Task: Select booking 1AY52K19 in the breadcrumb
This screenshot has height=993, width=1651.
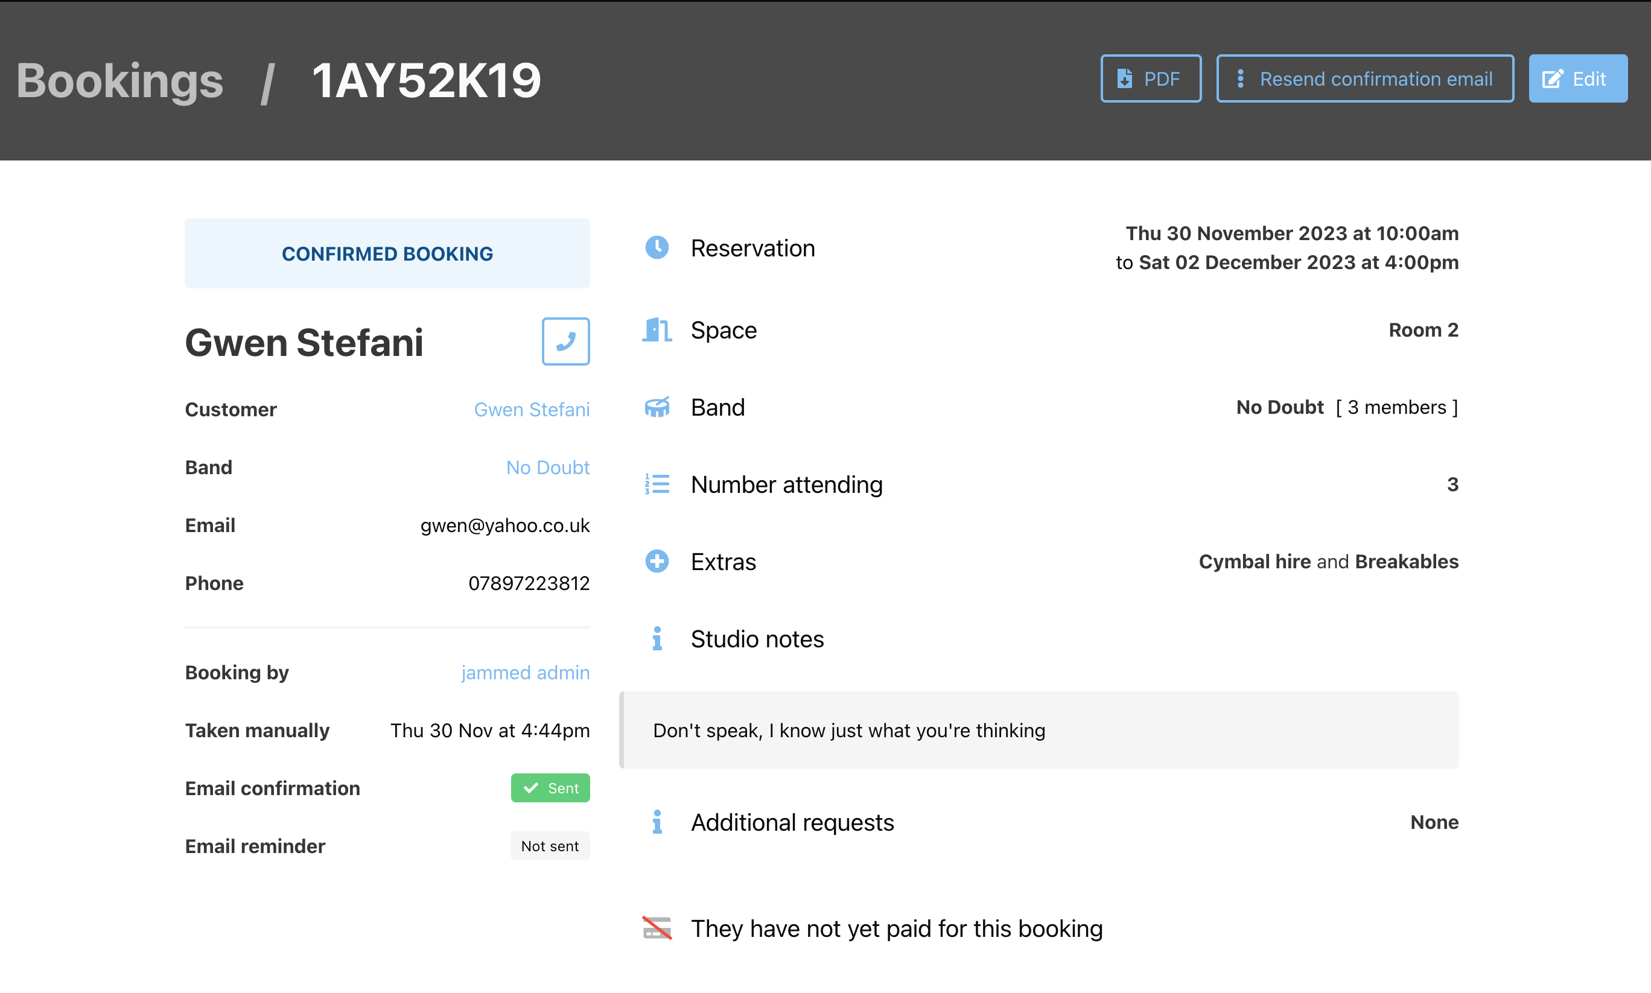Action: tap(426, 80)
